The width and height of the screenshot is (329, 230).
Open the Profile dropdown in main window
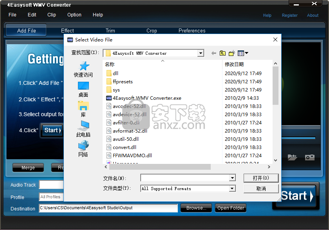[x=51, y=197]
